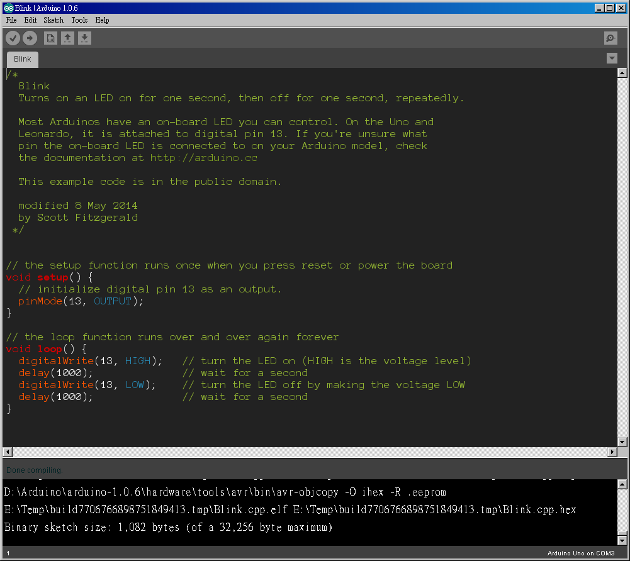Image resolution: width=630 pixels, height=561 pixels.
Task: Click 'Arduino Uno on COM3' status text
Action: pyautogui.click(x=580, y=553)
